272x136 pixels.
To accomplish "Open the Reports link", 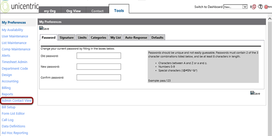I will 7,94.
